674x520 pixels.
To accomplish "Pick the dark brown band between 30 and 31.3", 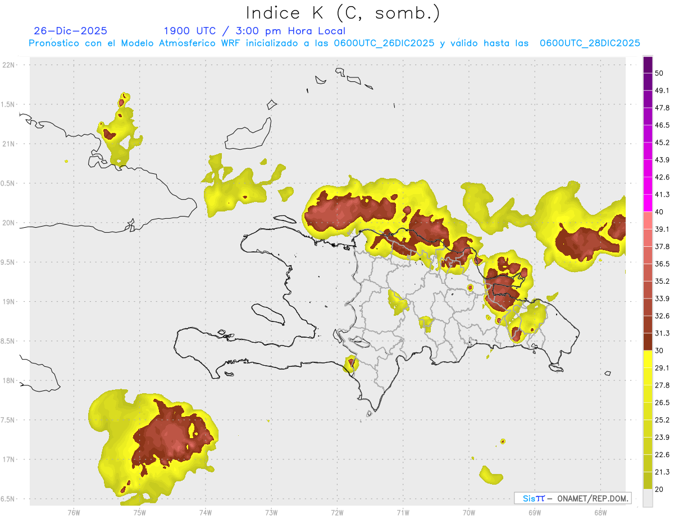I will point(648,342).
